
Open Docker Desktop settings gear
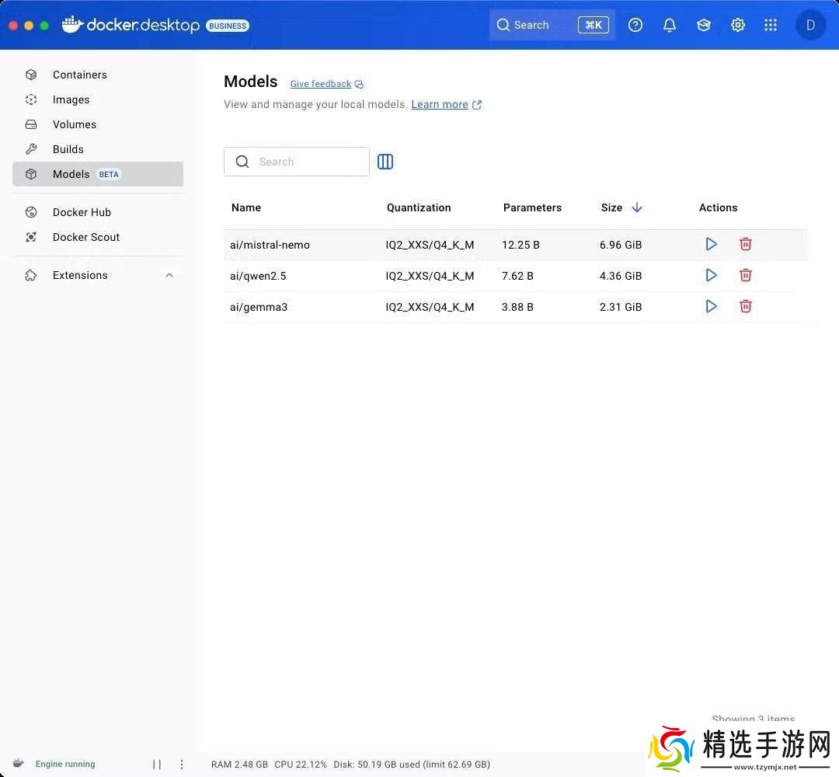(737, 25)
